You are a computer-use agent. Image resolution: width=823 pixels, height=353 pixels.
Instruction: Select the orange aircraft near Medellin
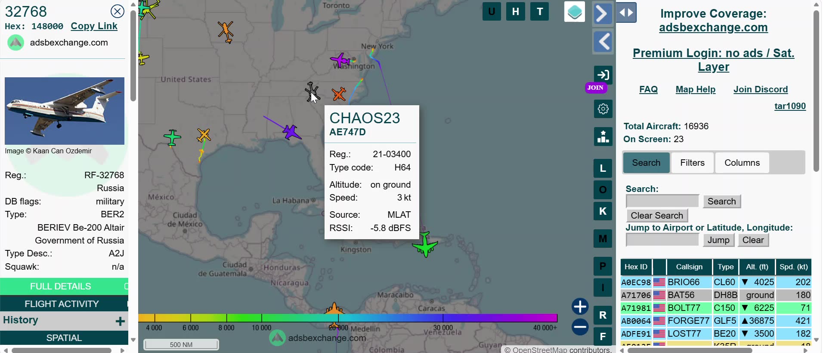point(334,308)
